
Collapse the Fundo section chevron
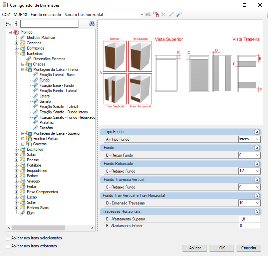click(257, 148)
